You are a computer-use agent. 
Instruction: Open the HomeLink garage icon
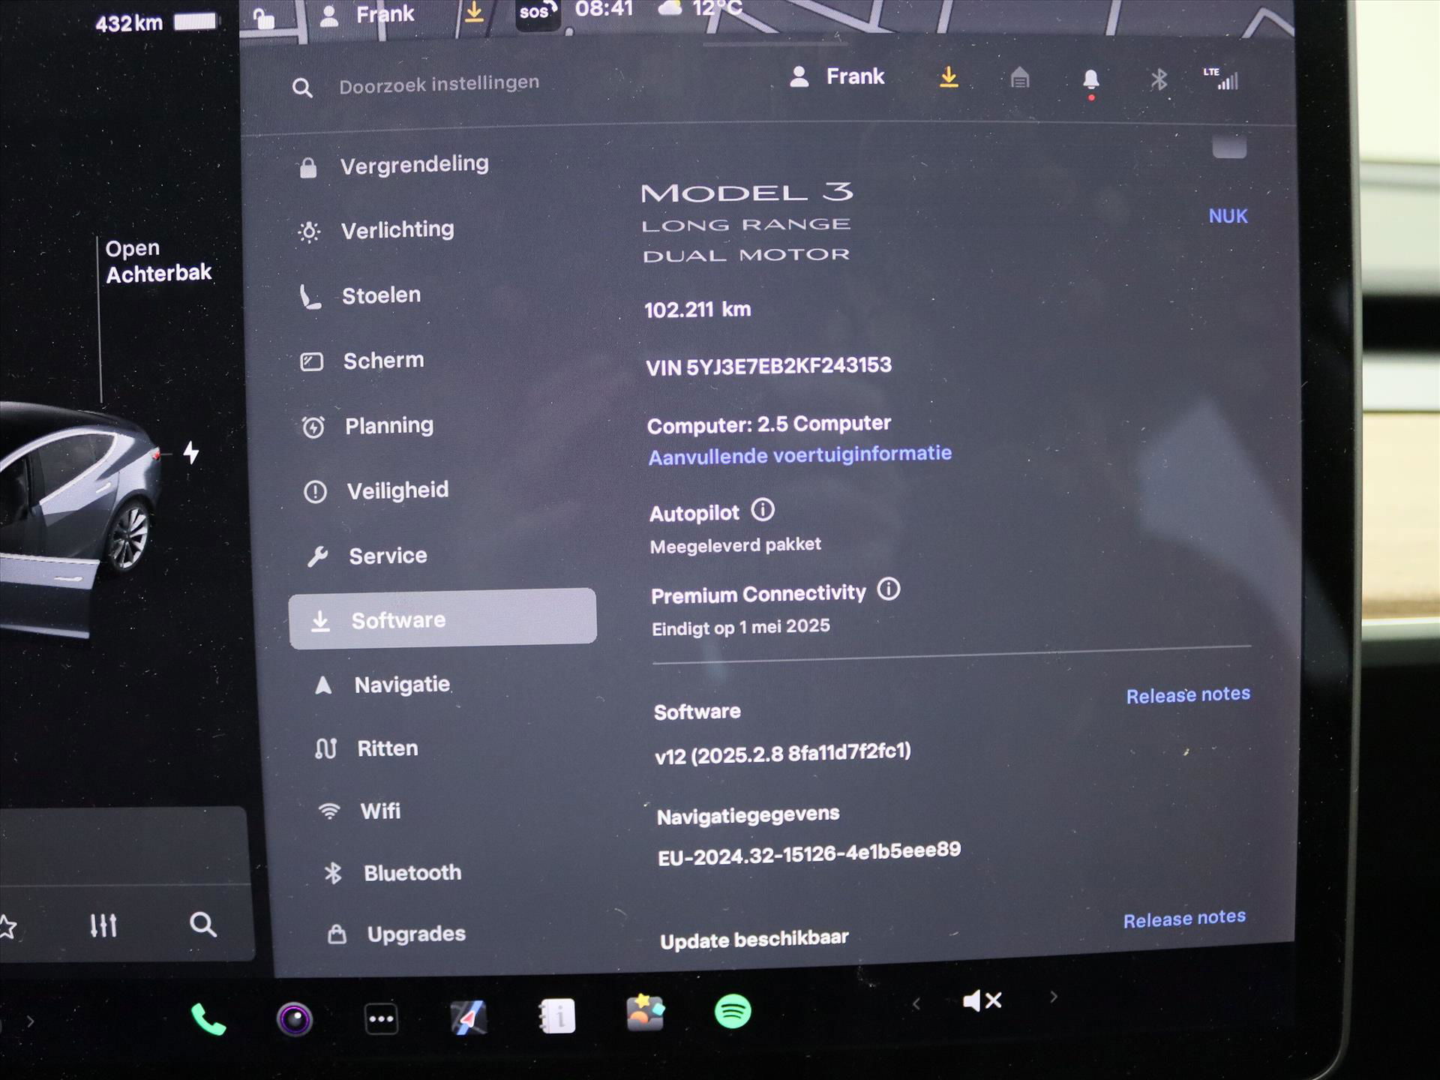tap(1019, 77)
